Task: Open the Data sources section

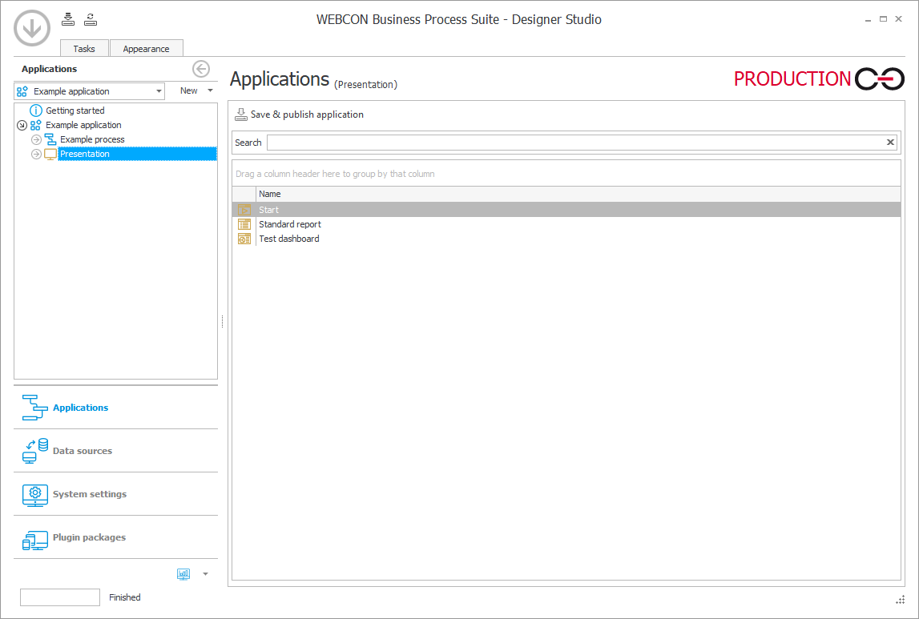Action: pyautogui.click(x=115, y=451)
